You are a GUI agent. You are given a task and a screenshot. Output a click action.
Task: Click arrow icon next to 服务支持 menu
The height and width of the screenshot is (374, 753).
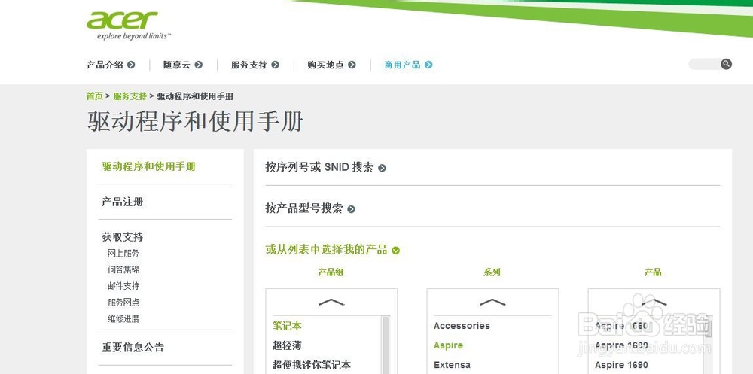[x=275, y=65]
